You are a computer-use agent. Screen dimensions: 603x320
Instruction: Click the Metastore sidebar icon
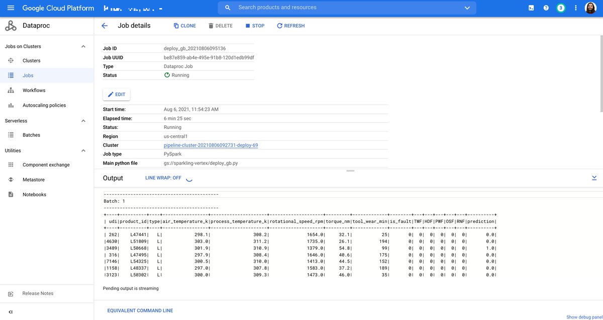pos(11,180)
